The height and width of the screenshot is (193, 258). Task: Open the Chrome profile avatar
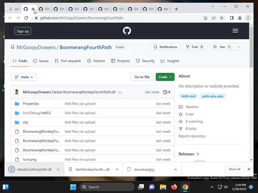pos(240,18)
